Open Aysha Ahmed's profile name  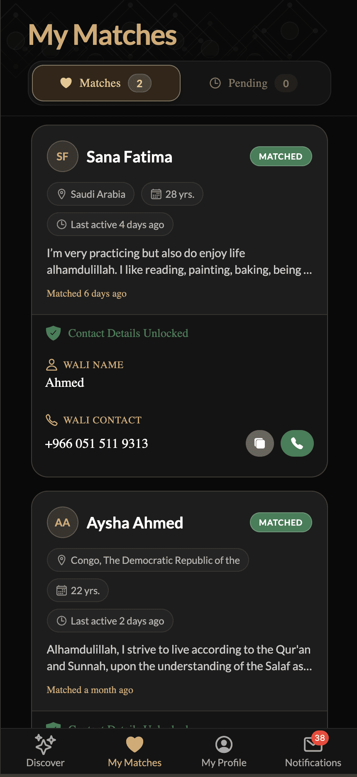[134, 523]
